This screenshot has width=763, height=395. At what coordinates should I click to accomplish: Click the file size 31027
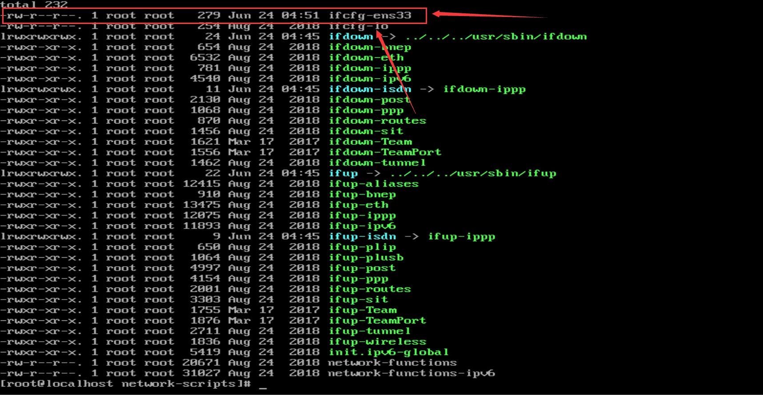click(201, 374)
